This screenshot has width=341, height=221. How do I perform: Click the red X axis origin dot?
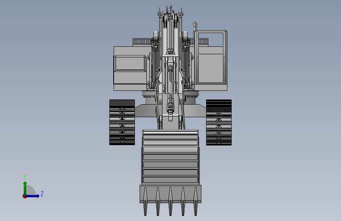click(24, 196)
